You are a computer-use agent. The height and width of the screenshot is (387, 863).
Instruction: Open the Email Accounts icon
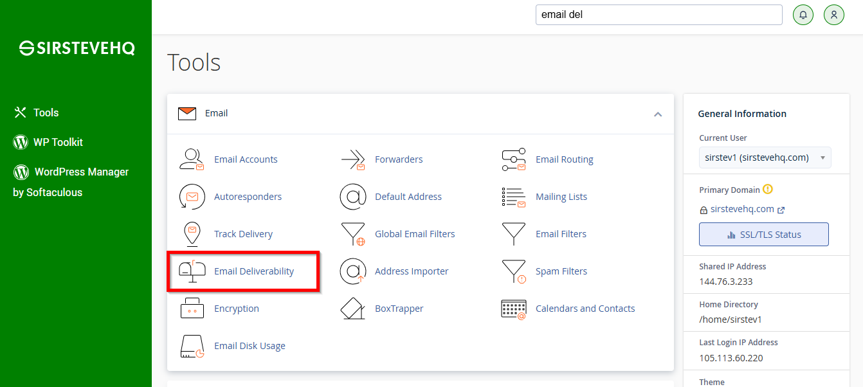pos(192,159)
